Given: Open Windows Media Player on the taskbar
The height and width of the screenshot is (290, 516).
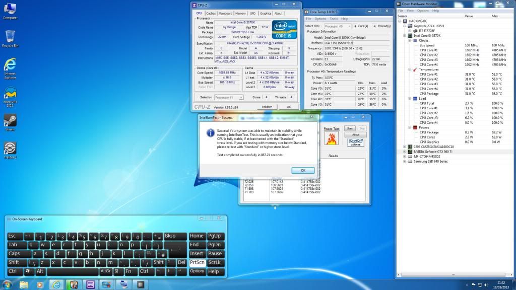Looking at the screenshot, I should [x=40, y=284].
